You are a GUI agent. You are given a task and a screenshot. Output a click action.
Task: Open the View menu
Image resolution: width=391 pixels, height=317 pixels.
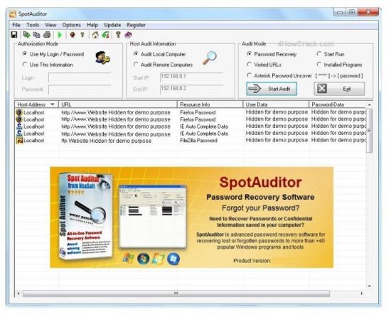pyautogui.click(x=50, y=25)
